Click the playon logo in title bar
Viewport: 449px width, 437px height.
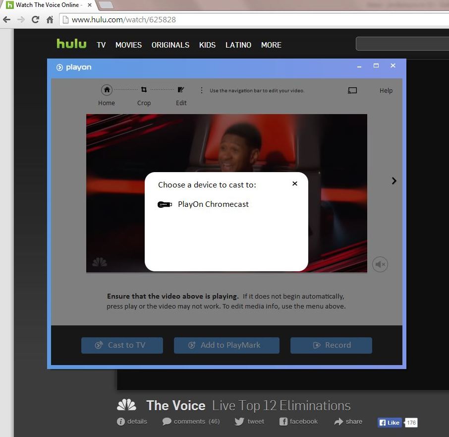(74, 67)
